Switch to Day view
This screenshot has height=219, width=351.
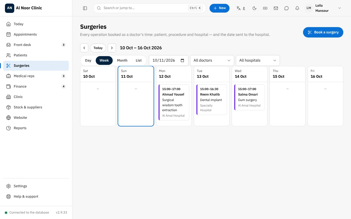pyautogui.click(x=88, y=60)
